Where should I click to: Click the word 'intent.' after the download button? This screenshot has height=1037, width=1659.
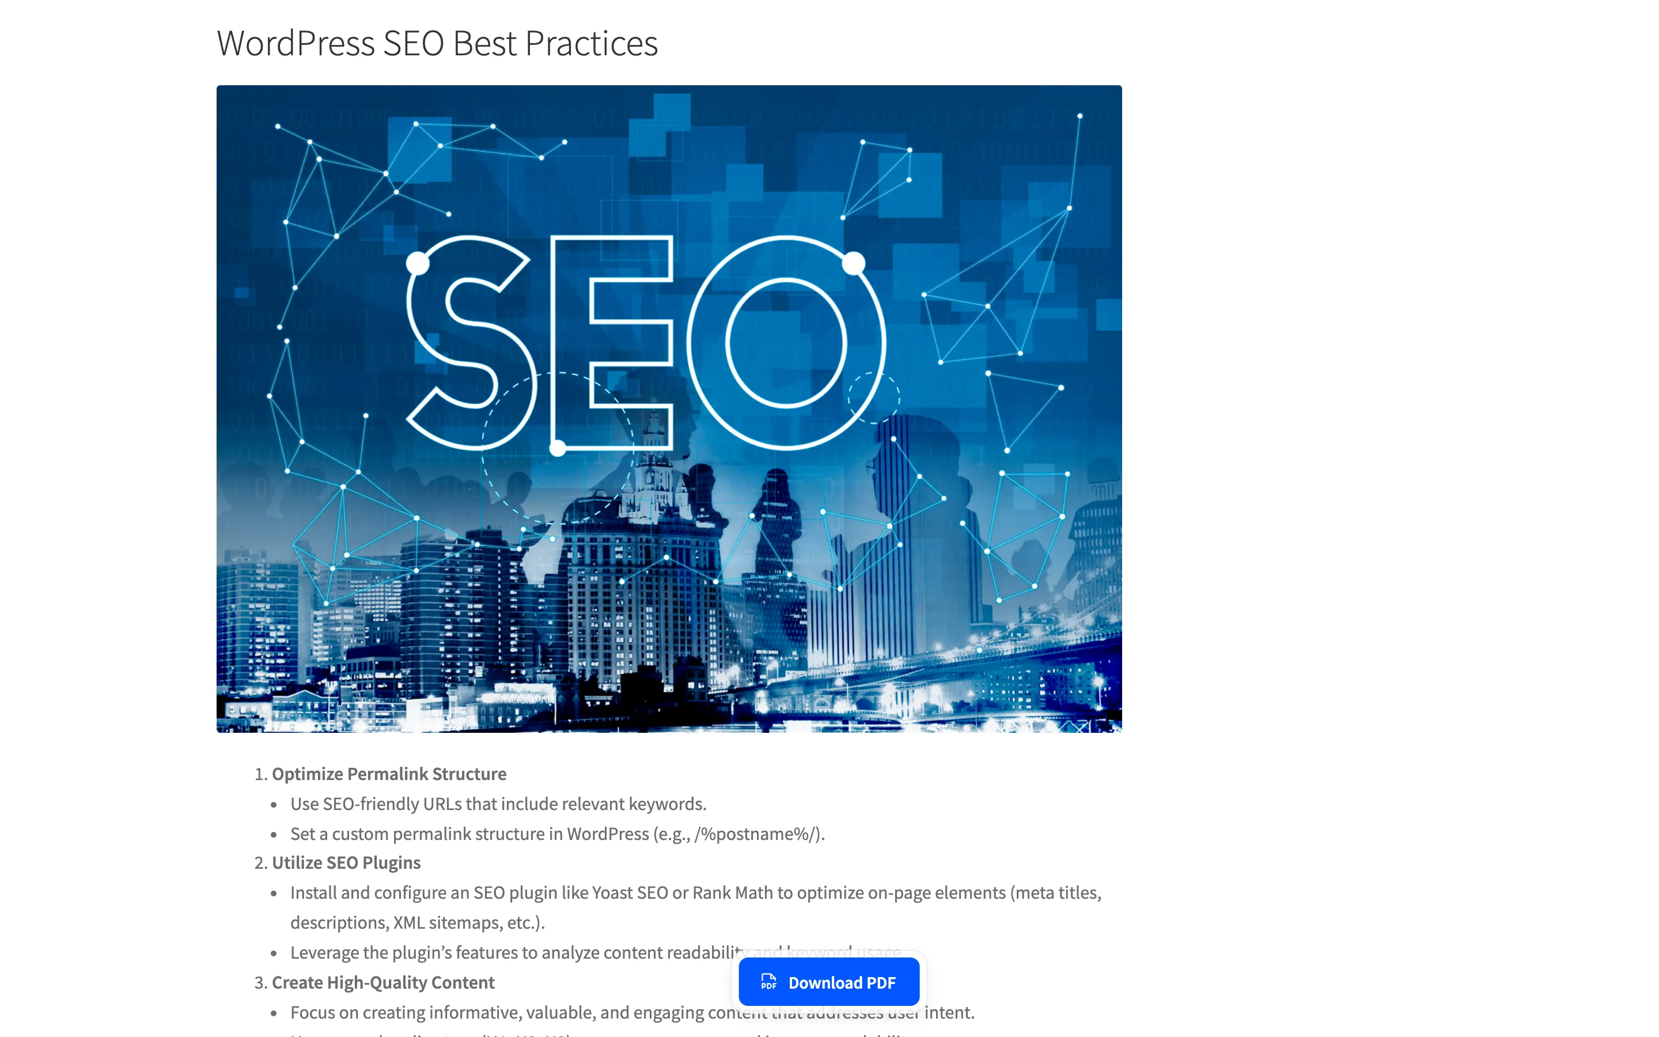coord(949,1012)
